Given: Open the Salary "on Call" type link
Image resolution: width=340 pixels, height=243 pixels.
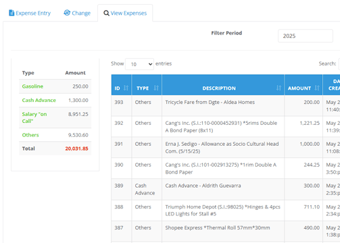Looking at the screenshot, I should point(34,117).
